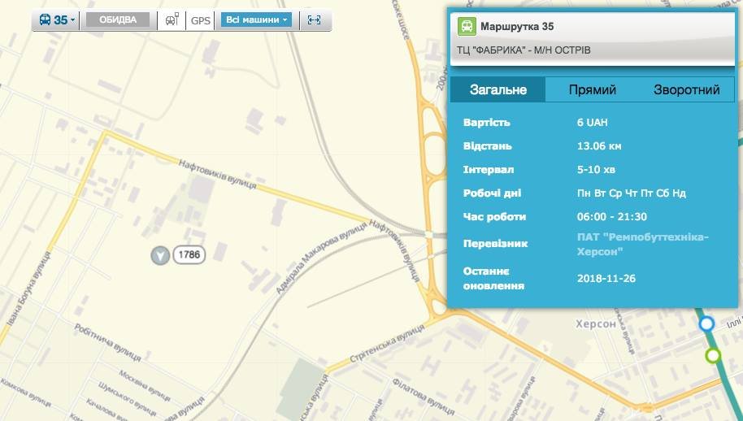Viewport: 743px width, 421px height.
Task: Click the 2018-11-26 last update date
Action: [x=606, y=279]
